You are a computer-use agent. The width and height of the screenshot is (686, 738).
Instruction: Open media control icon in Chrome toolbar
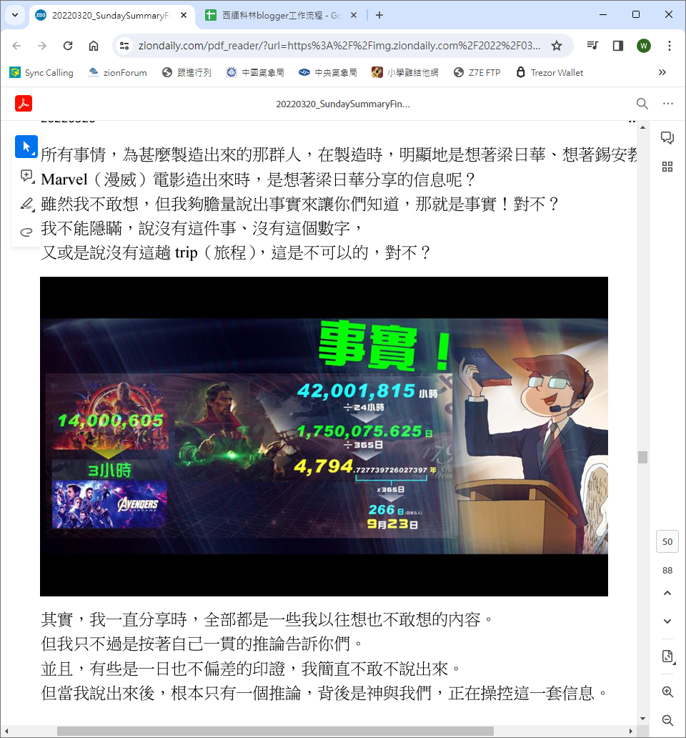click(592, 46)
